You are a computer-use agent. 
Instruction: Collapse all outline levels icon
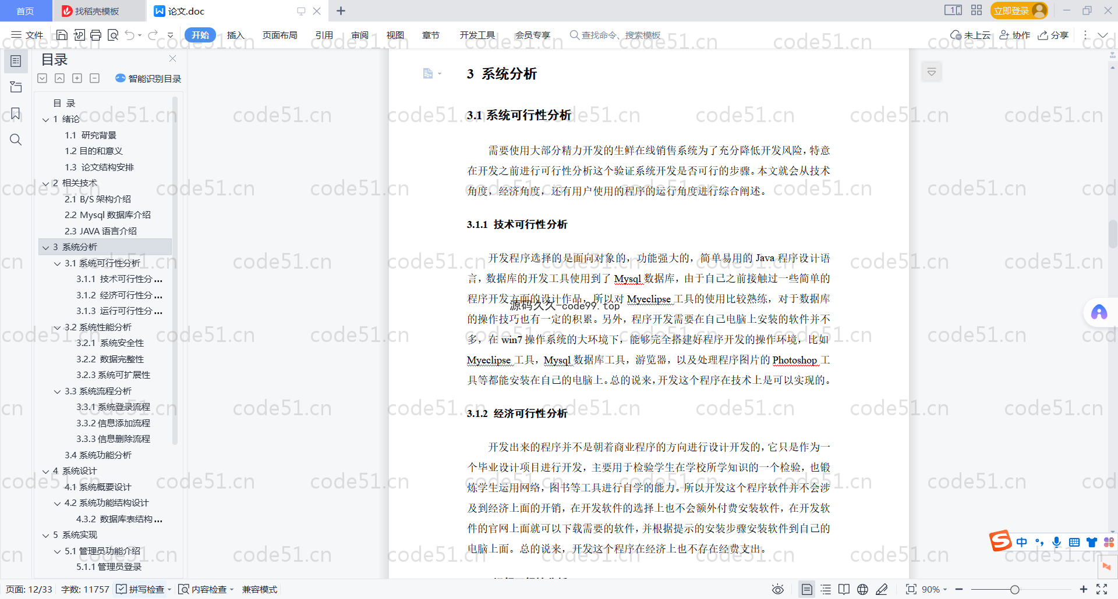42,78
